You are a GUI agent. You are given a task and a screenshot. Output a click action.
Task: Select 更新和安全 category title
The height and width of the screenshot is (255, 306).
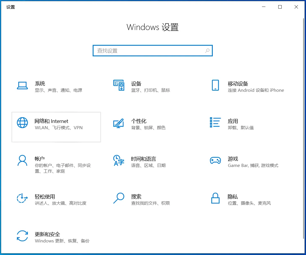coord(47,234)
